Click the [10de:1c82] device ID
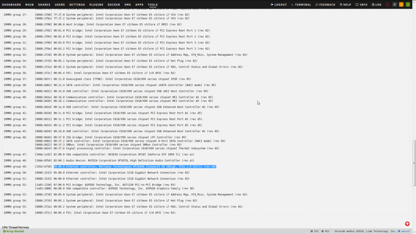Image resolution: width=416 pixels, height=234 pixels. pos(44,154)
